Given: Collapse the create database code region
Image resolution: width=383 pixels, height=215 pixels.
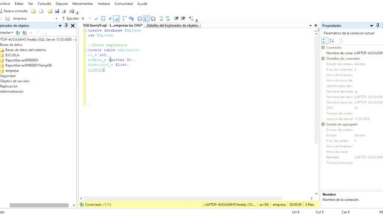Looking at the screenshot, I should (x=85, y=30).
